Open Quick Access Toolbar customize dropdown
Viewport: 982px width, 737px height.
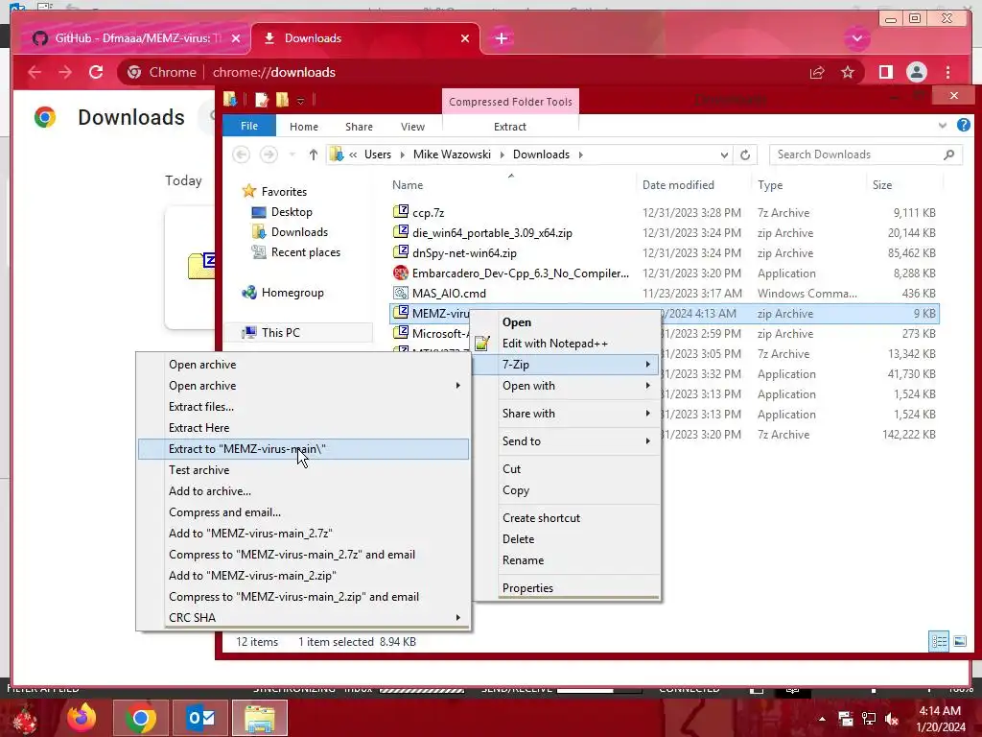(x=300, y=100)
